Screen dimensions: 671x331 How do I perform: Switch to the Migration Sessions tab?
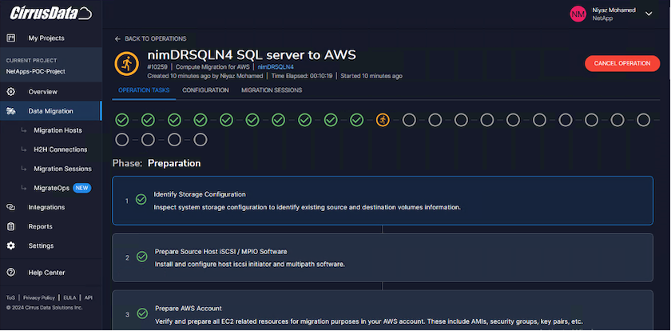click(272, 90)
